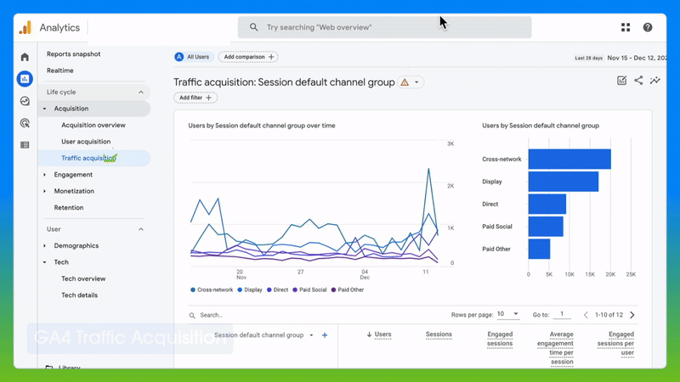Collapse the Tech tree arrow

coord(45,262)
